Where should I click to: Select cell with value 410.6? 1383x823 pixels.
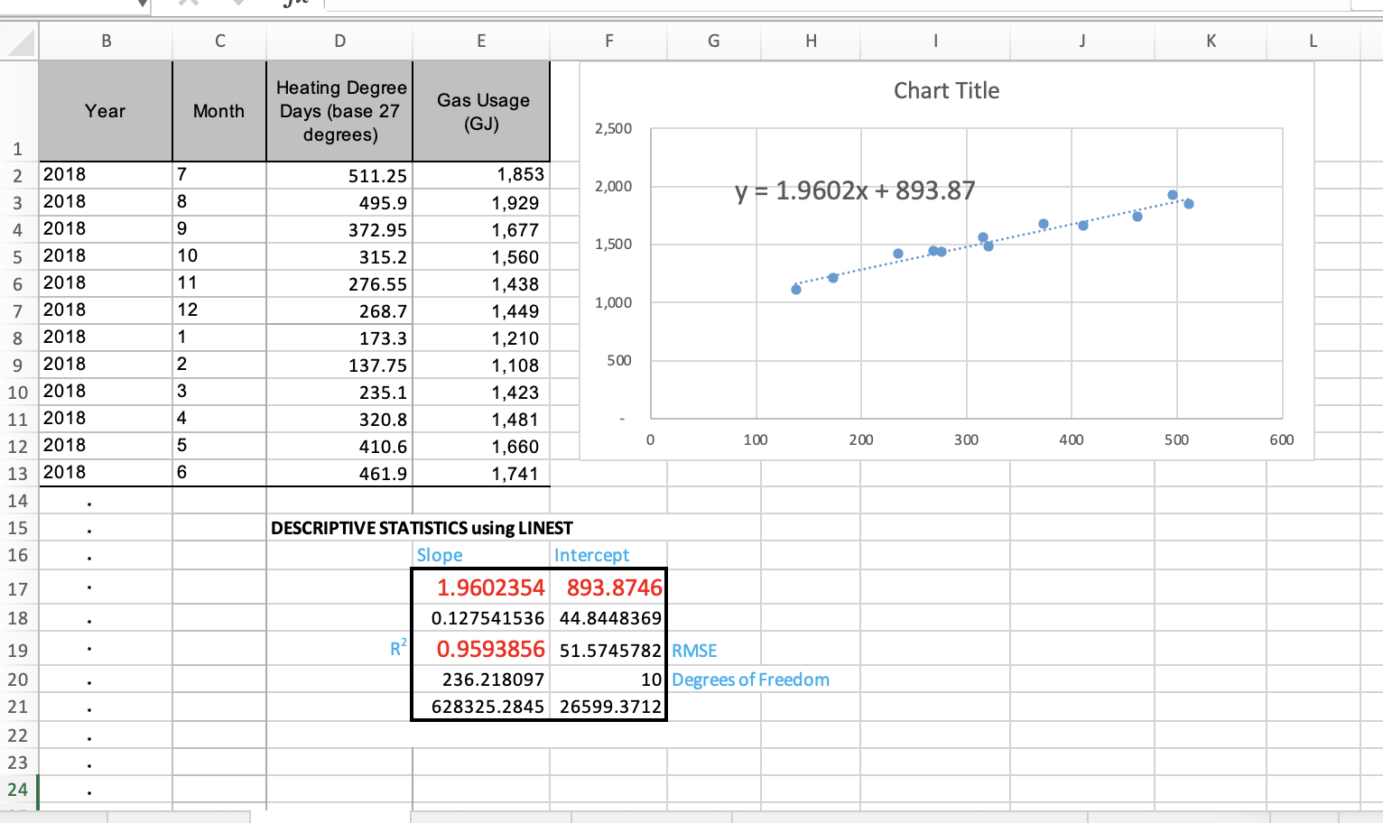click(339, 446)
